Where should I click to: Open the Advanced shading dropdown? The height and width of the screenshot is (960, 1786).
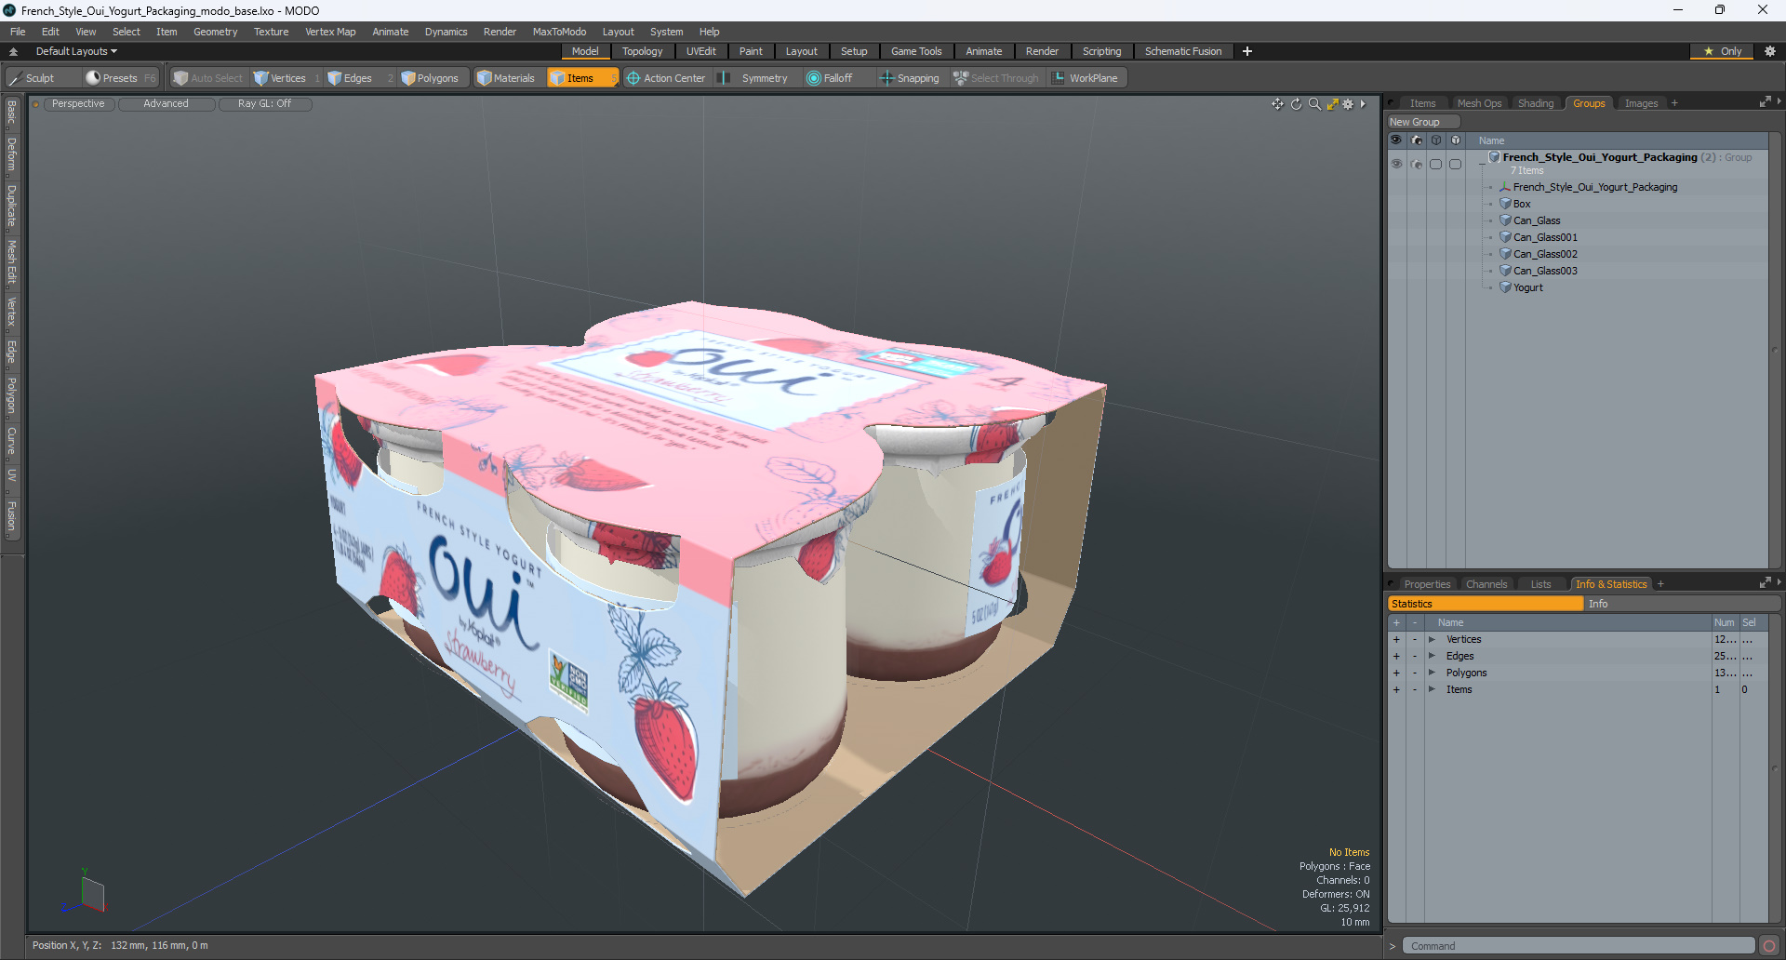pyautogui.click(x=166, y=104)
